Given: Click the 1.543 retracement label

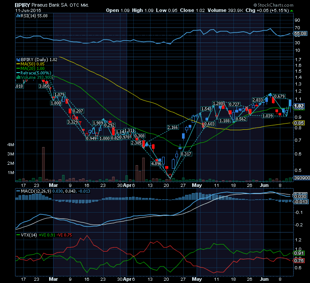Looking at the screenshot, I should tap(206, 109).
